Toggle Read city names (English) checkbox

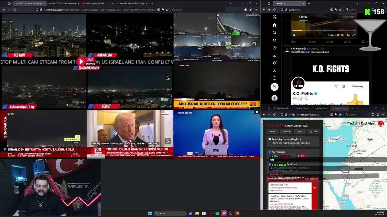click(270, 139)
